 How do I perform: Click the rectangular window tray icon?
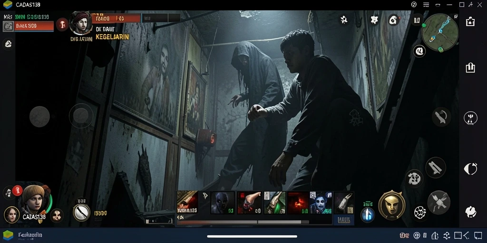[458, 235]
